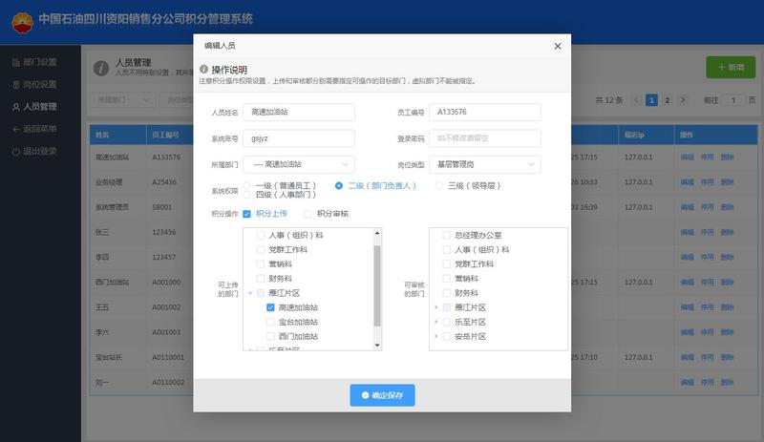Image resolution: width=764 pixels, height=442 pixels.
Task: Click the 中国石油 logo icon
Action: point(22,21)
